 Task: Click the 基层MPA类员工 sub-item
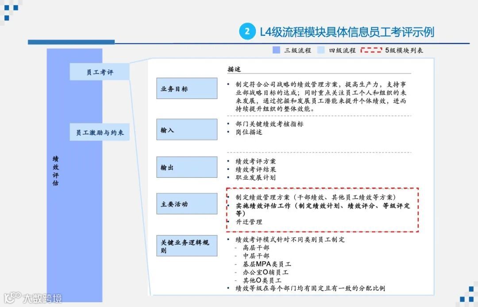pos(267,264)
